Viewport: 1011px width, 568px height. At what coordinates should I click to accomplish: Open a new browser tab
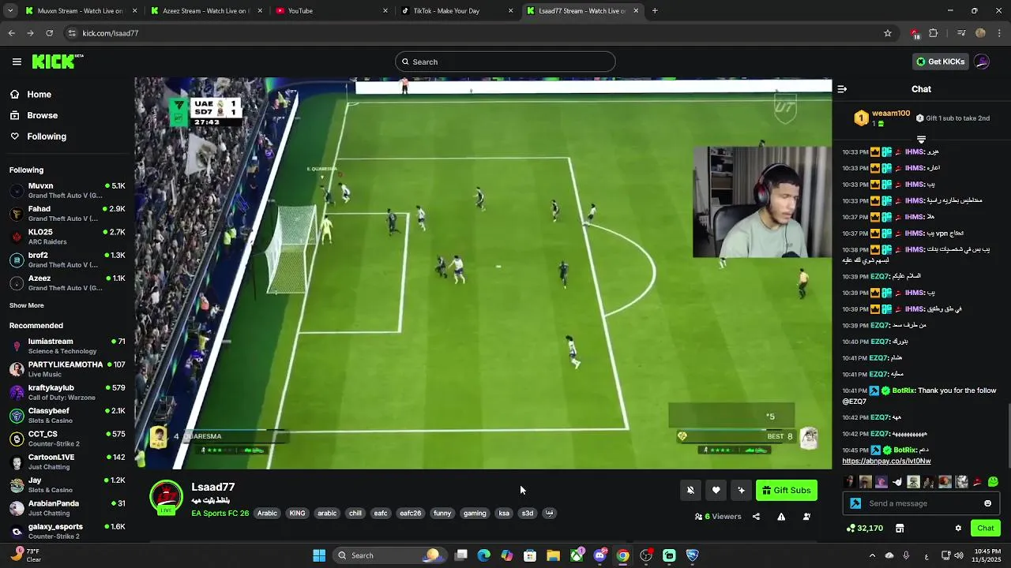coord(655,11)
